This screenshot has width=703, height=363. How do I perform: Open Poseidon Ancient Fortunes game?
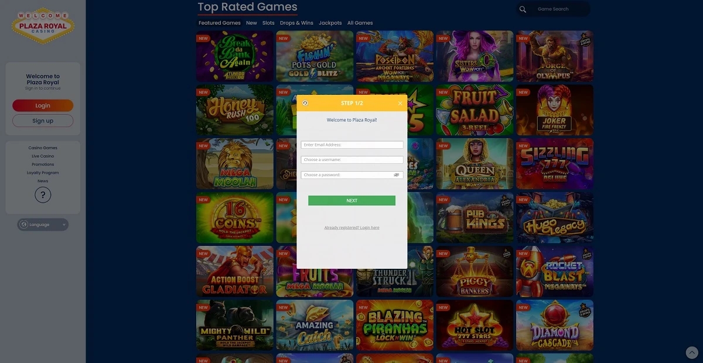[395, 56]
